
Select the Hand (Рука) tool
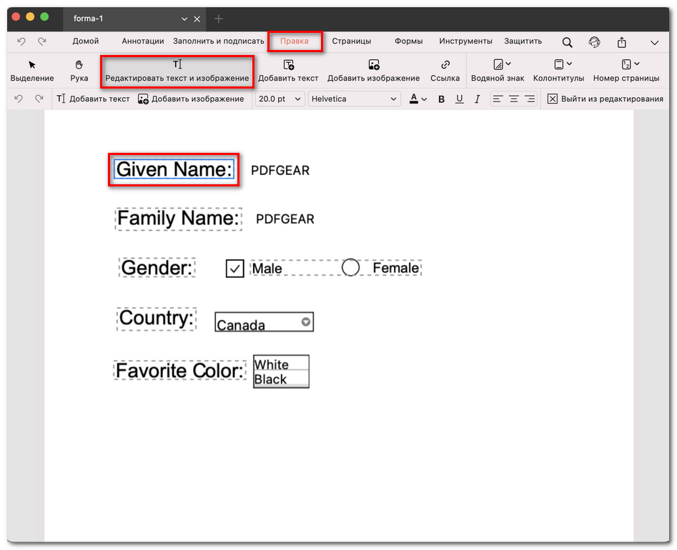[79, 71]
